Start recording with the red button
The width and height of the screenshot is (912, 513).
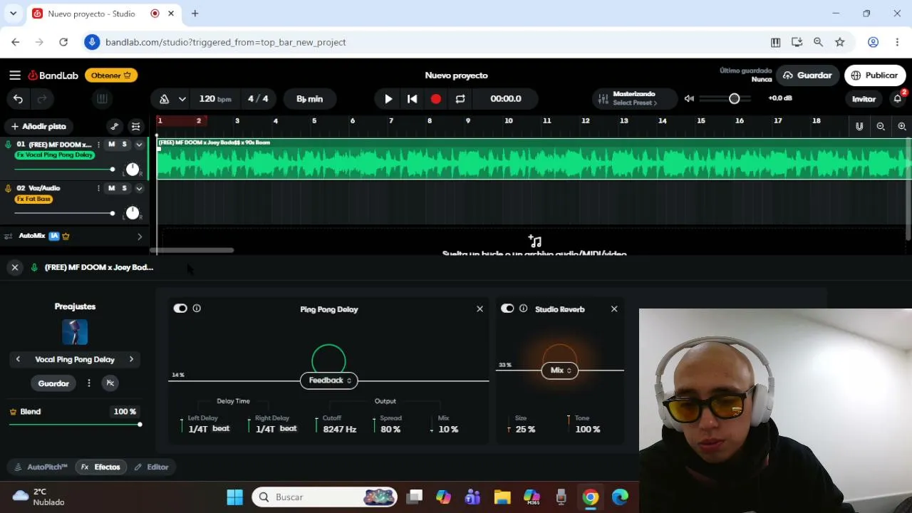tap(436, 99)
